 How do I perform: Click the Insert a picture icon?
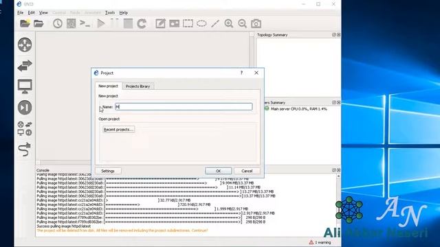point(174,24)
